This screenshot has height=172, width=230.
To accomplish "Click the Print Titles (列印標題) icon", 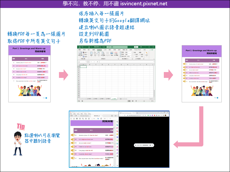I will point(116,54).
